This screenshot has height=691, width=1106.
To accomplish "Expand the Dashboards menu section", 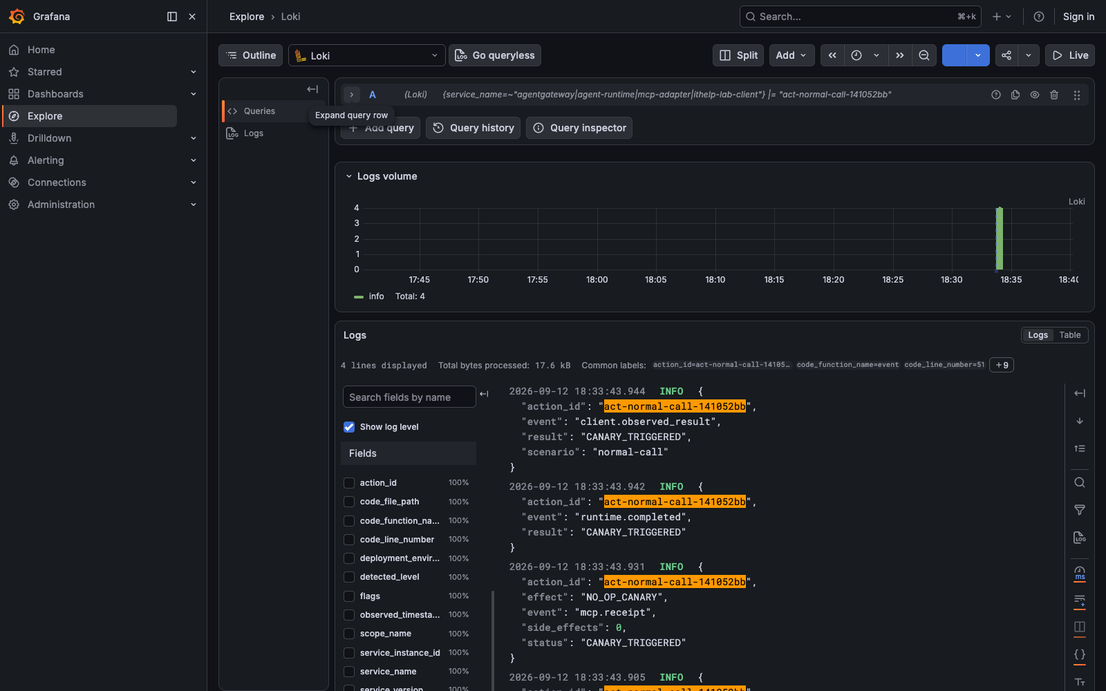I will pos(194,94).
